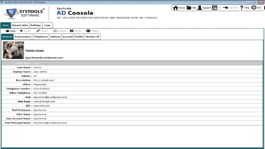Click the Activate key icon
265x149 pixels.
pyautogui.click(x=230, y=8)
